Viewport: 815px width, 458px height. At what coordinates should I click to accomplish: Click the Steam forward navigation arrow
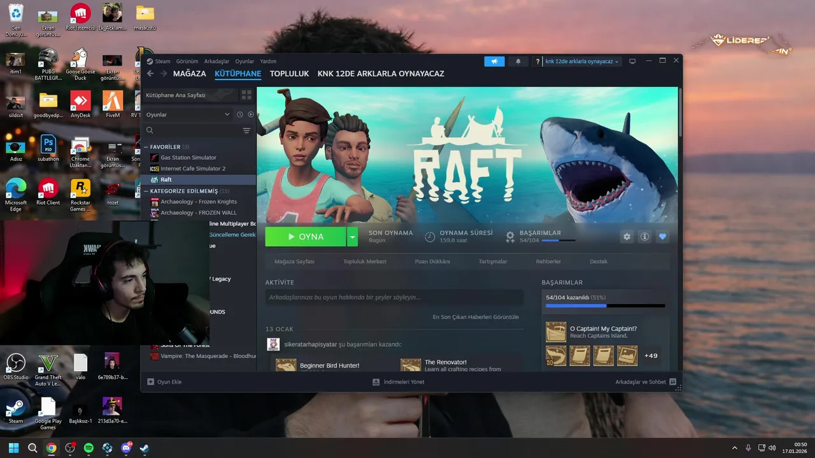pyautogui.click(x=164, y=74)
